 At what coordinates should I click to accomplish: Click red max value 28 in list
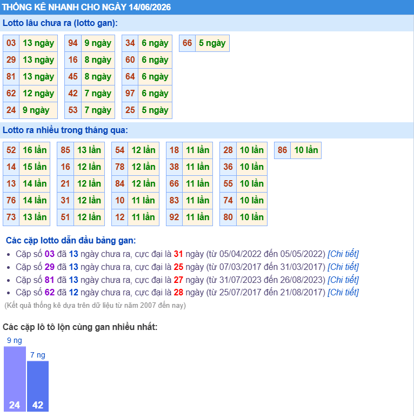[x=178, y=292]
